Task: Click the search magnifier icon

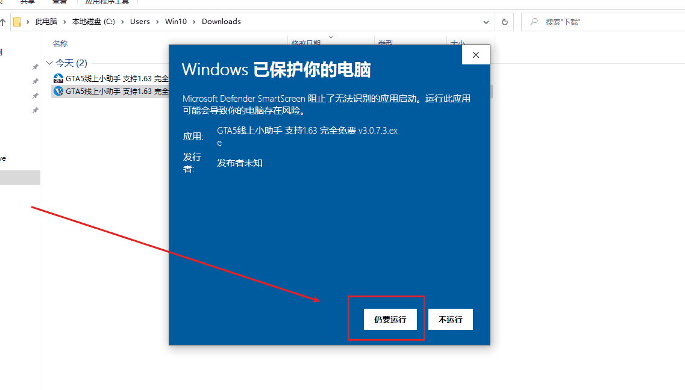Action: (x=533, y=22)
